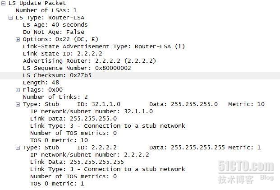Expand the Options: 0x22 (DC, E) node
Viewport: 280px width, 190px height.
point(18,39)
